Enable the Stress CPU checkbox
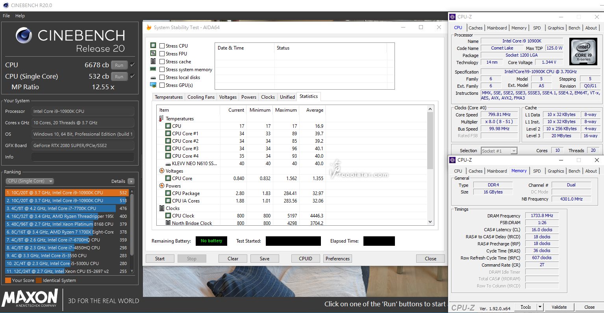The width and height of the screenshot is (604, 313). coord(162,46)
